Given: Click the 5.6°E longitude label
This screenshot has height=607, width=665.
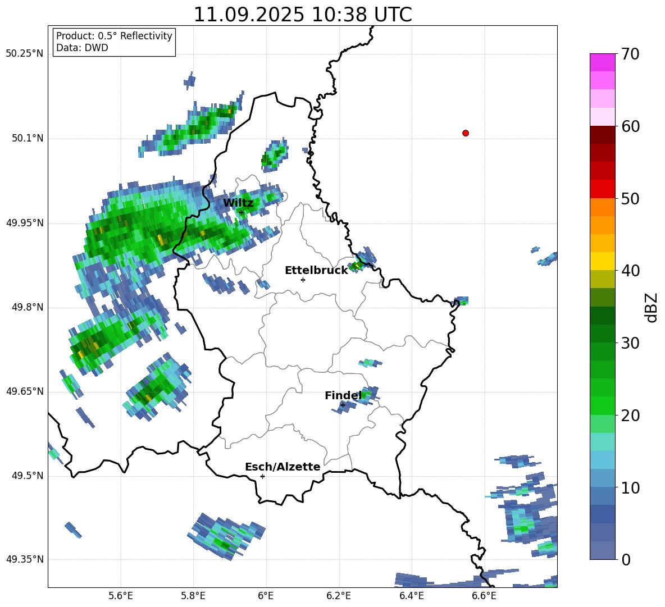Looking at the screenshot, I should coord(121,596).
